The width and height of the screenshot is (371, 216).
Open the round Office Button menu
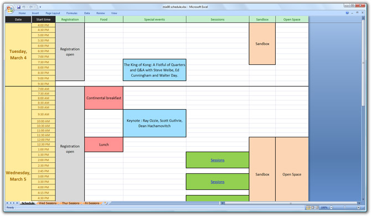click(x=10, y=9)
